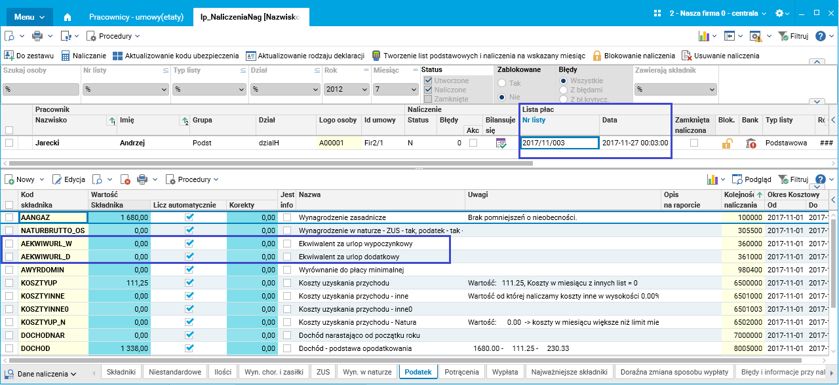Check the Zamknięta naliczona checkbox
This screenshot has height=385, width=839.
click(x=693, y=142)
